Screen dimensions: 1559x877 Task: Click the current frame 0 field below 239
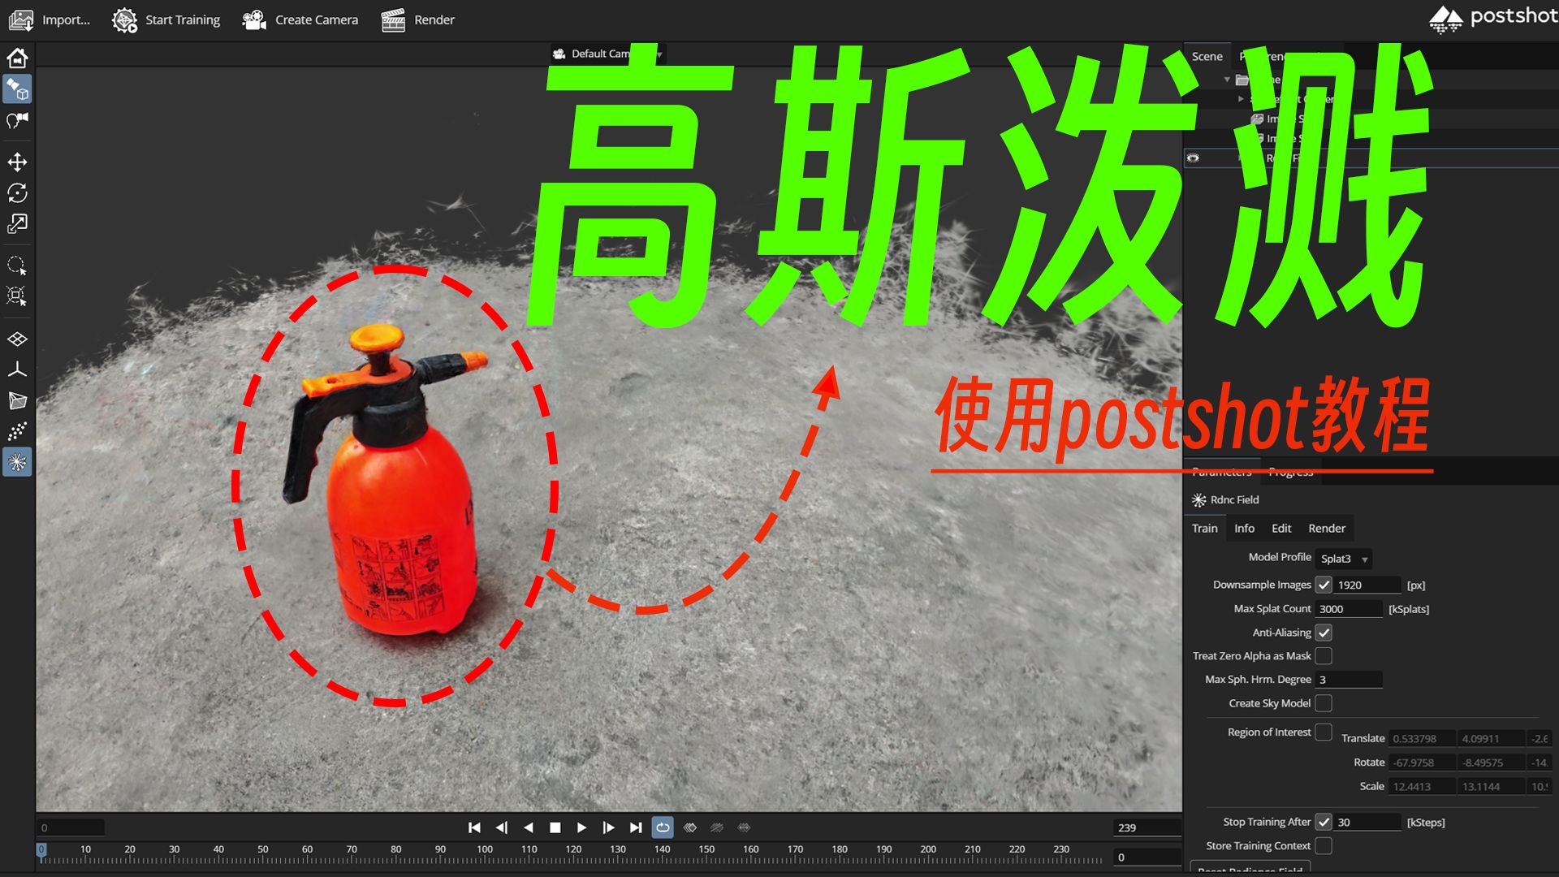(x=1147, y=858)
